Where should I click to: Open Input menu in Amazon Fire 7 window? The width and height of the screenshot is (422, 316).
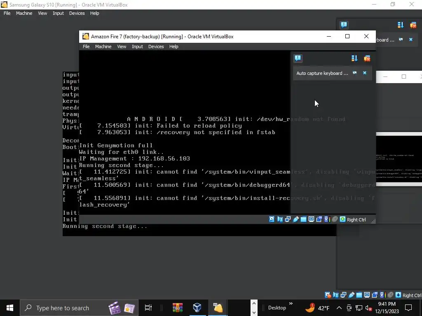pos(137,46)
